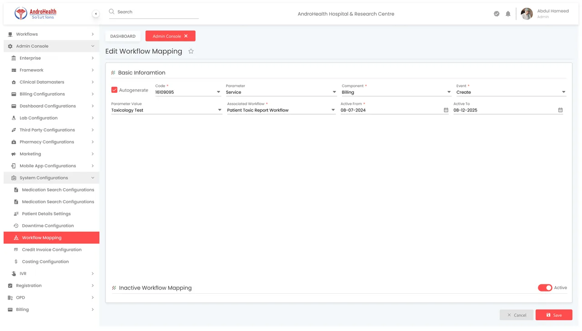582x331 pixels.
Task: Click the Pharmacy Configurations icon
Action: (14, 142)
